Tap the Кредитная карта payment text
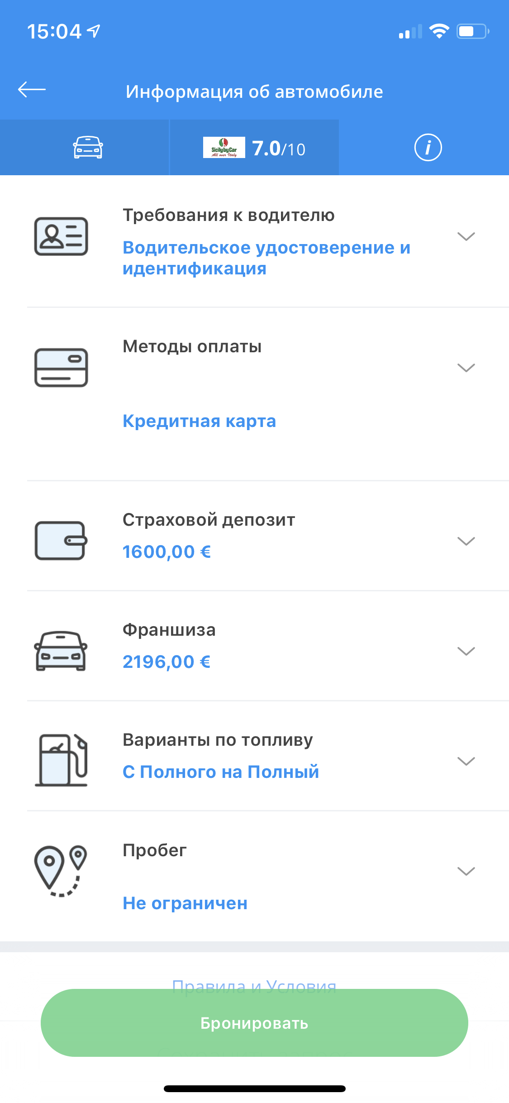Screen dimensions: 509x1103 (199, 421)
